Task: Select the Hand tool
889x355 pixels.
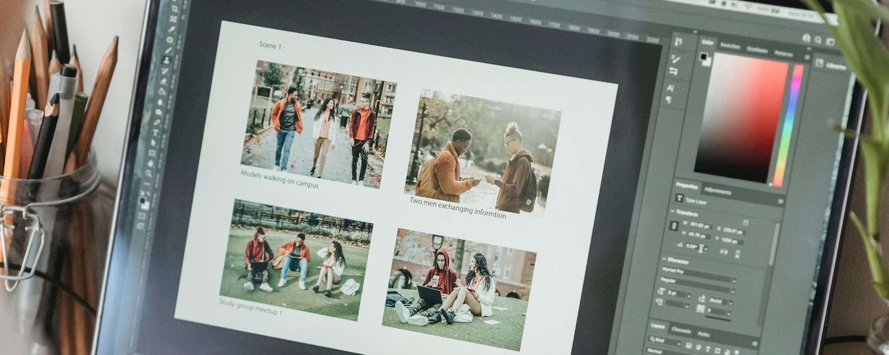Action: [151, 163]
